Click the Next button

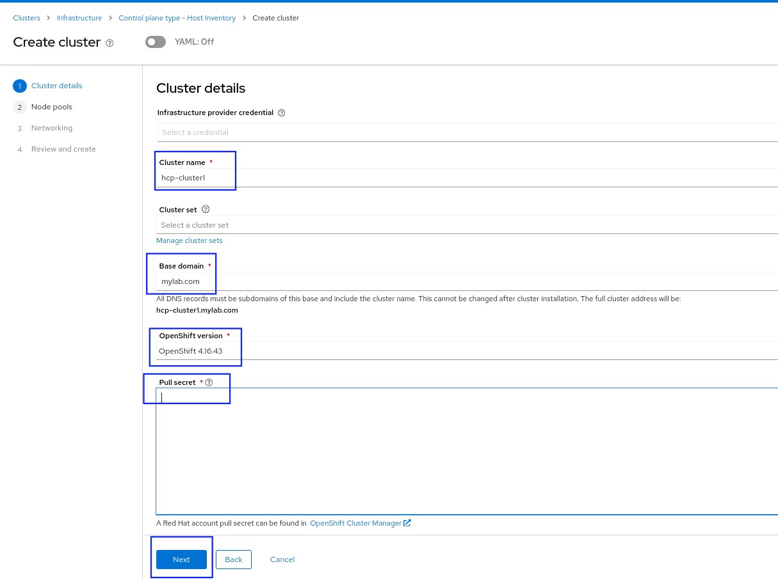pos(181,560)
